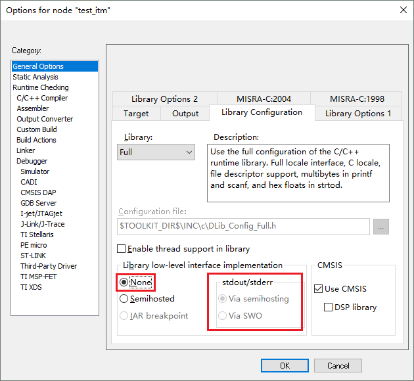Open the Target tab

(x=136, y=114)
